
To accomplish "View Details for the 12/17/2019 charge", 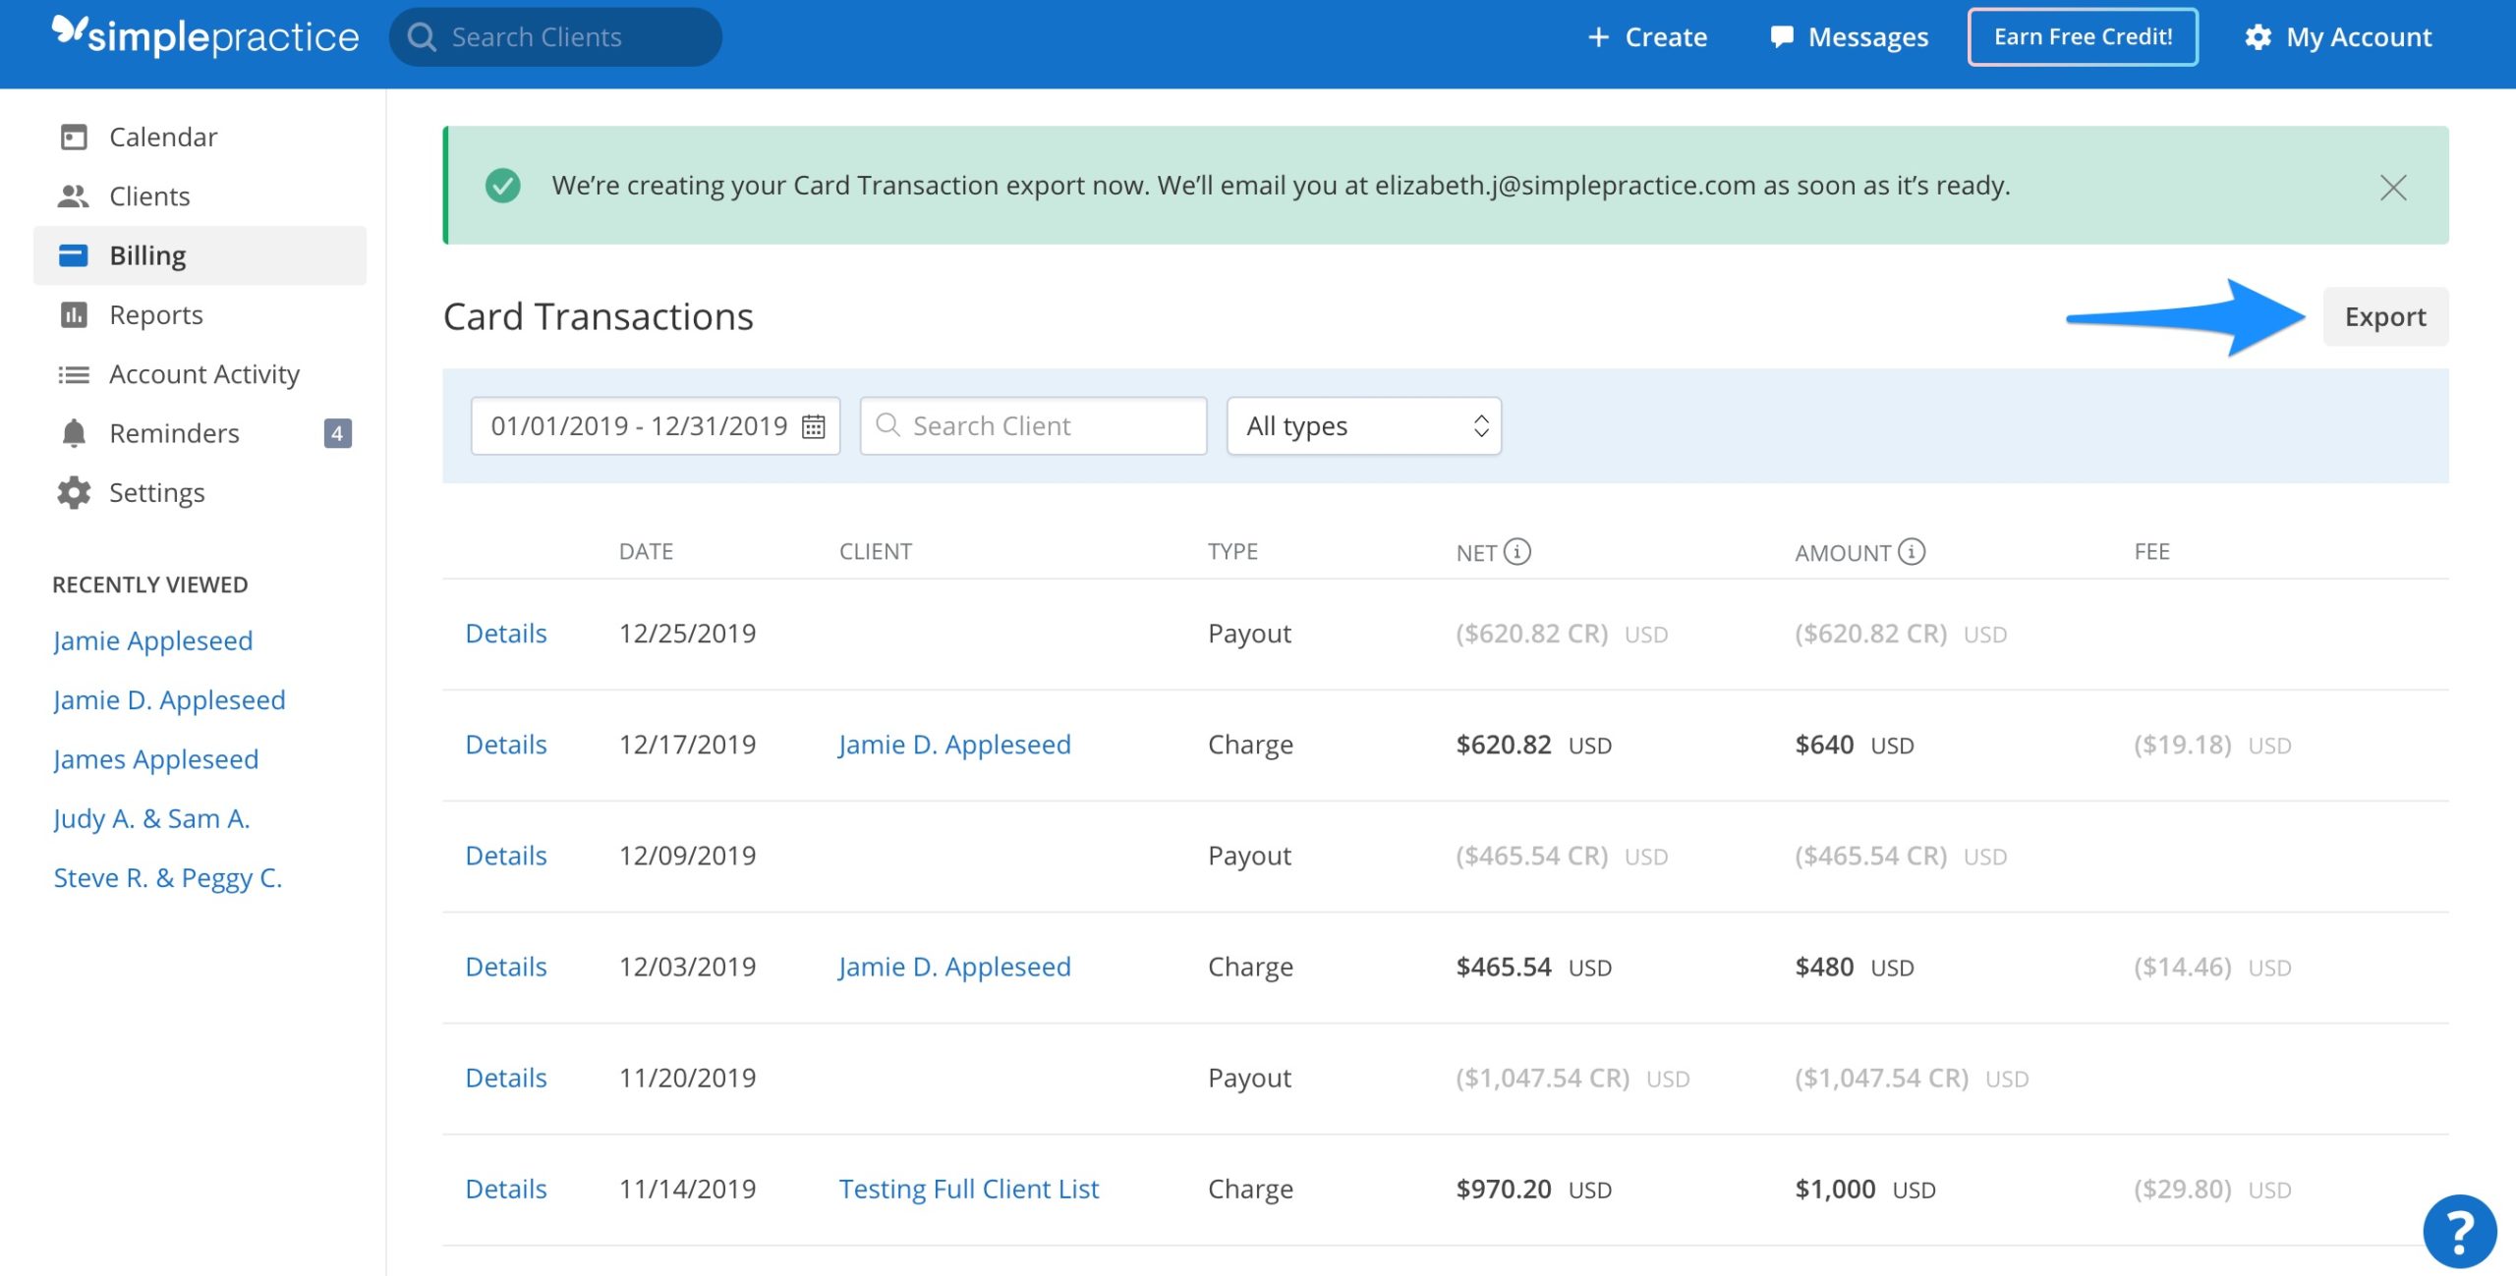I will [x=504, y=743].
